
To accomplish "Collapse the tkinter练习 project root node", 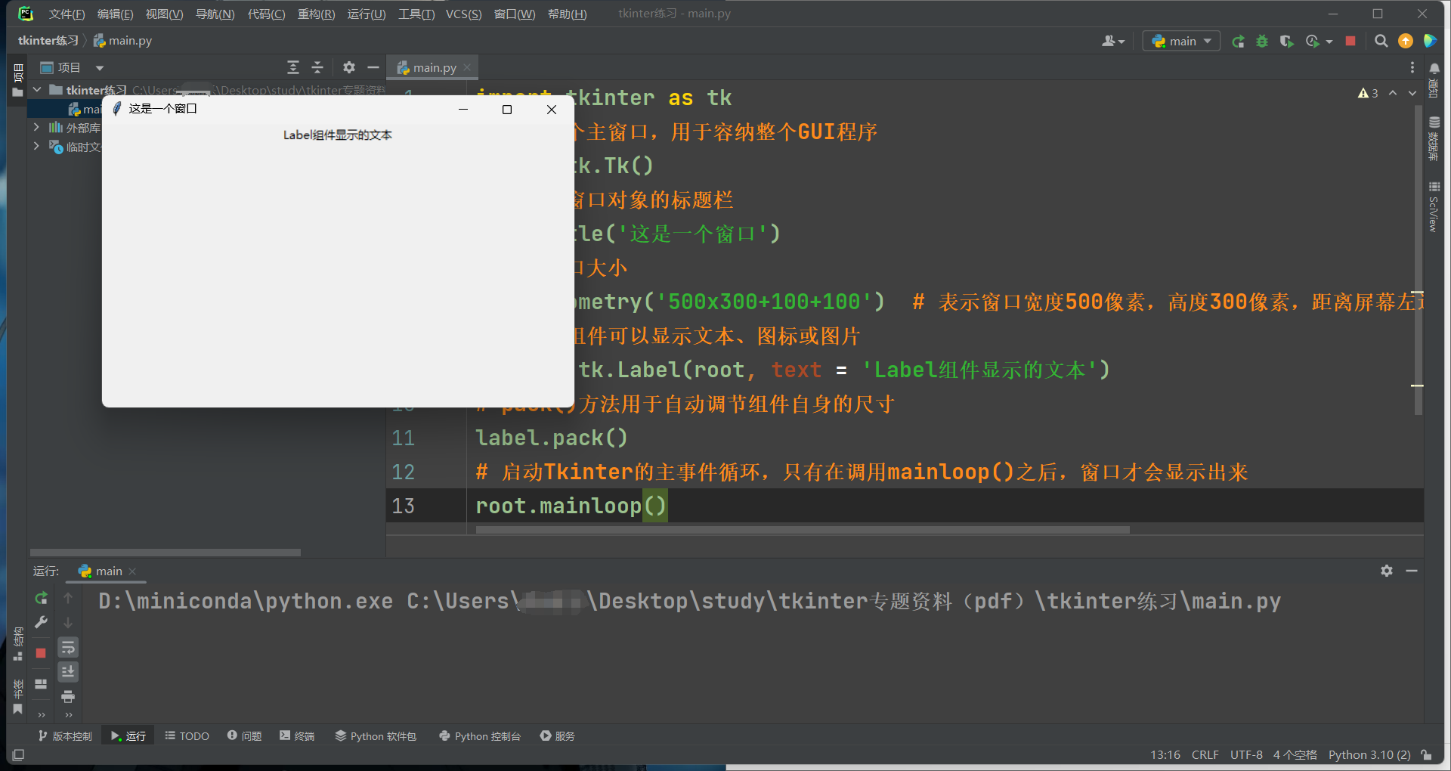I will (x=36, y=90).
